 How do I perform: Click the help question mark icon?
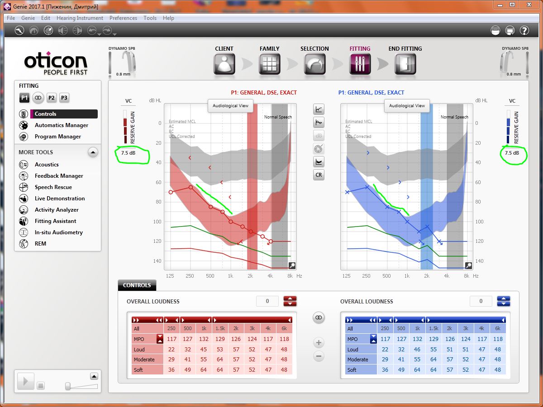(x=524, y=30)
